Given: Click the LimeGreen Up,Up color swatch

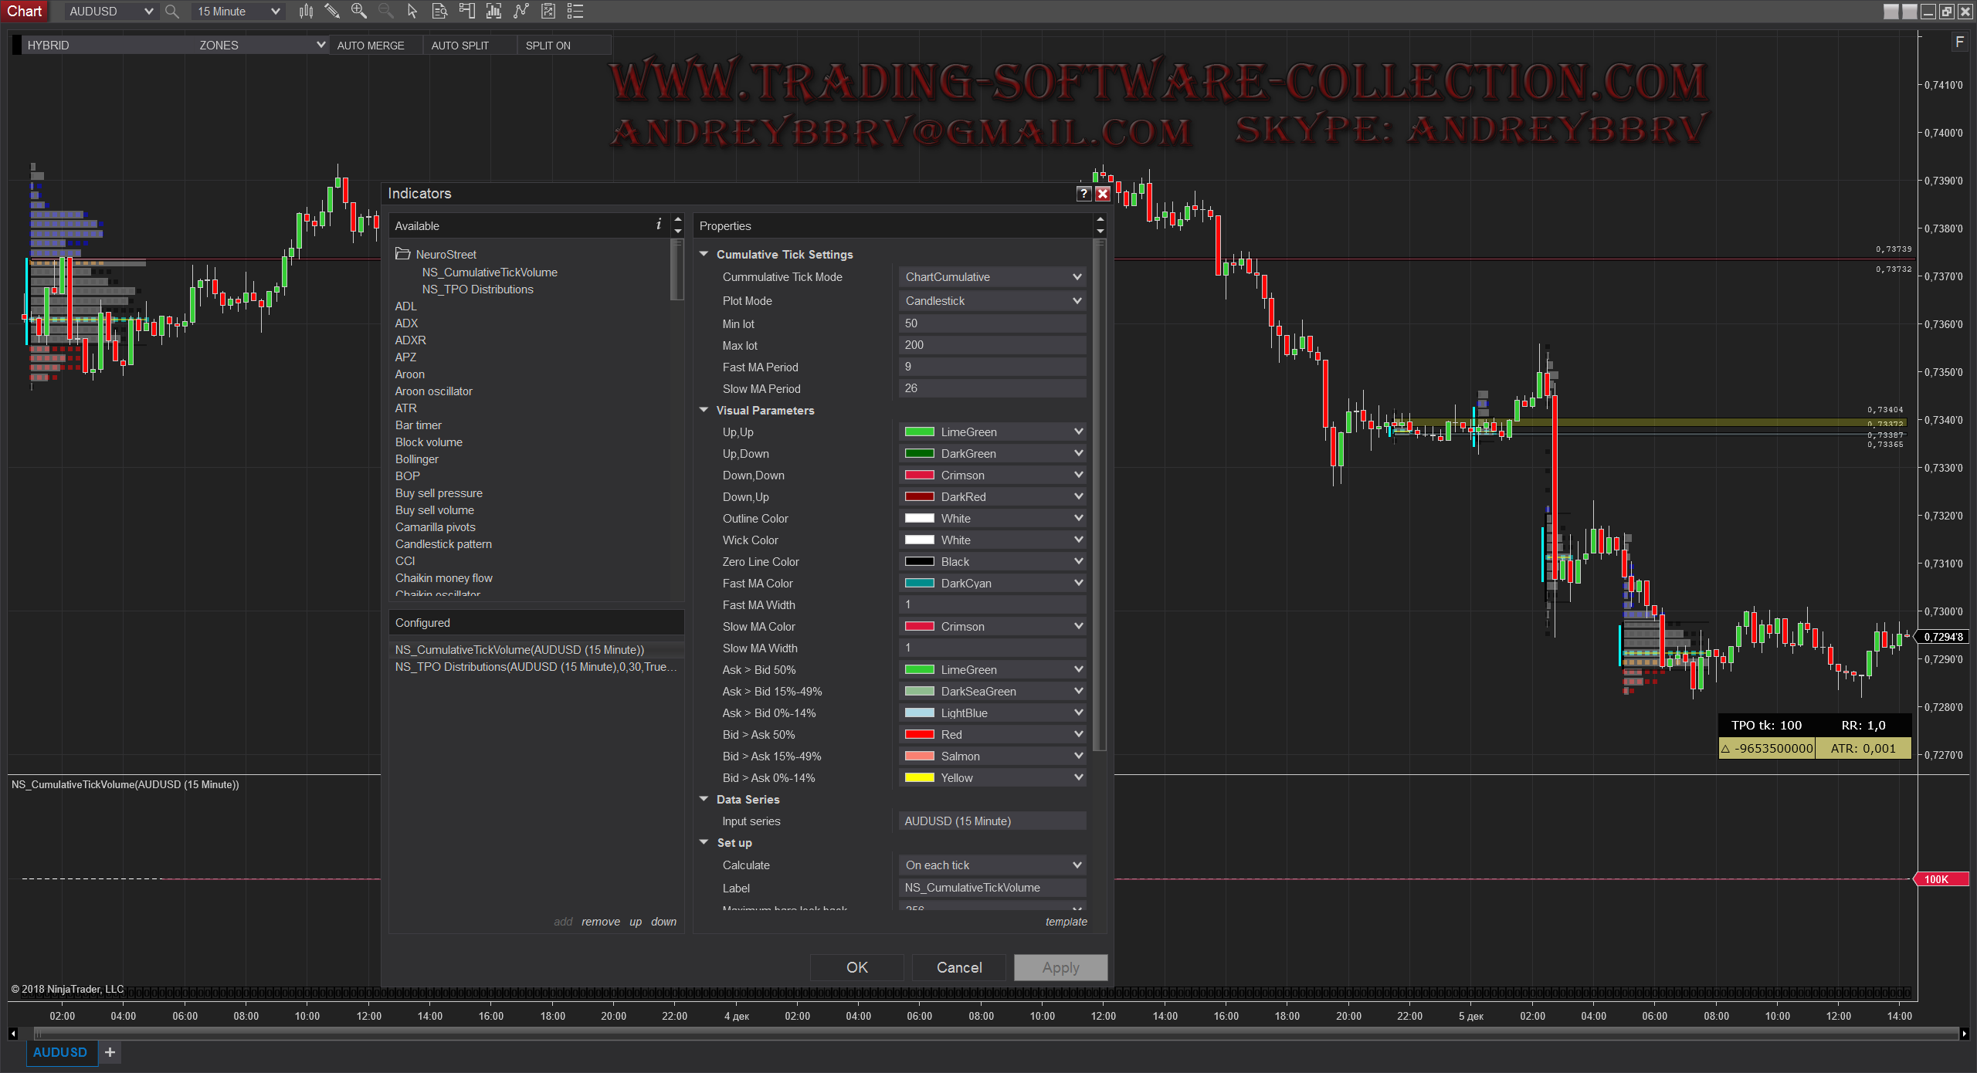Looking at the screenshot, I should (919, 432).
